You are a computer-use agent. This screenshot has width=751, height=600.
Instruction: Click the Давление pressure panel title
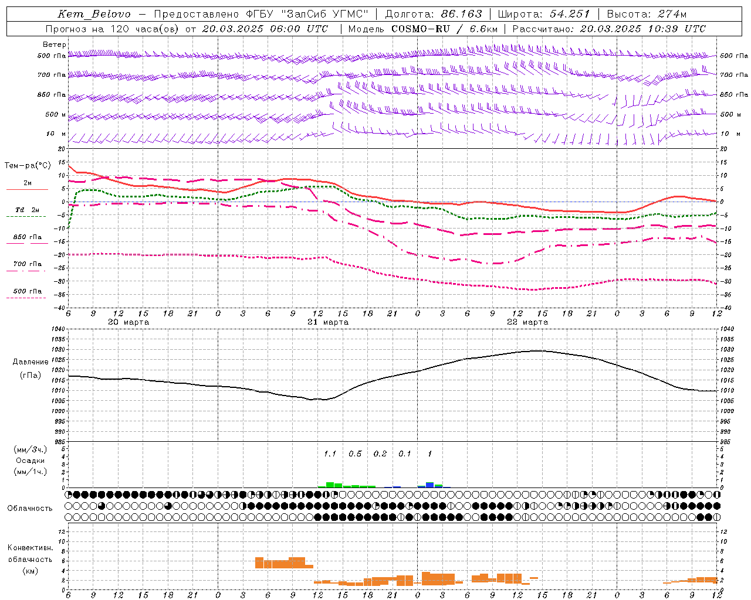coord(30,362)
